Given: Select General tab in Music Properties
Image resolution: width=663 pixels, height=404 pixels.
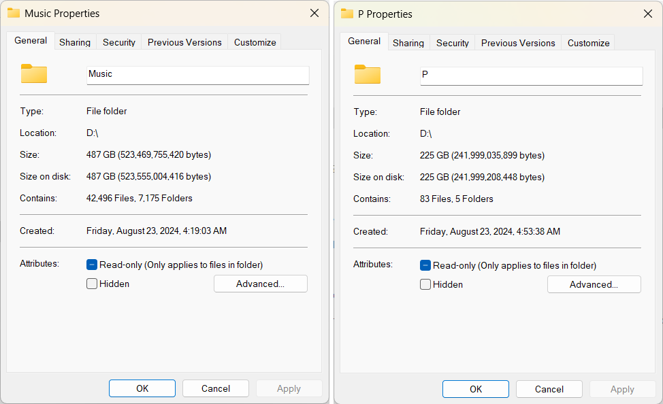Looking at the screenshot, I should [31, 41].
